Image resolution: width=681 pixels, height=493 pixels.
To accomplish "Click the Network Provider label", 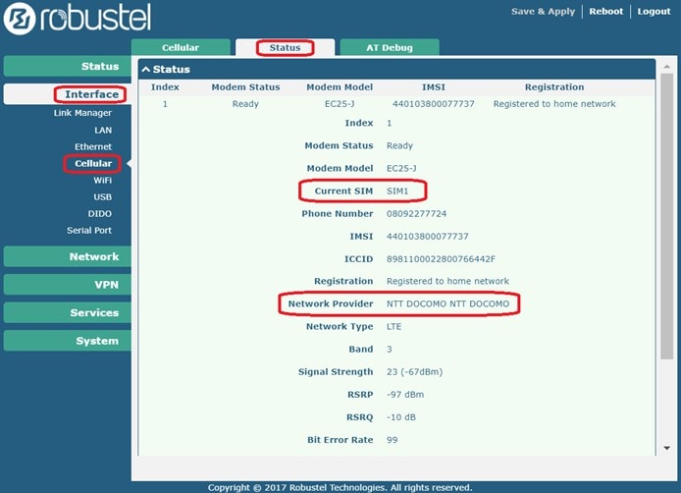I will coord(331,303).
